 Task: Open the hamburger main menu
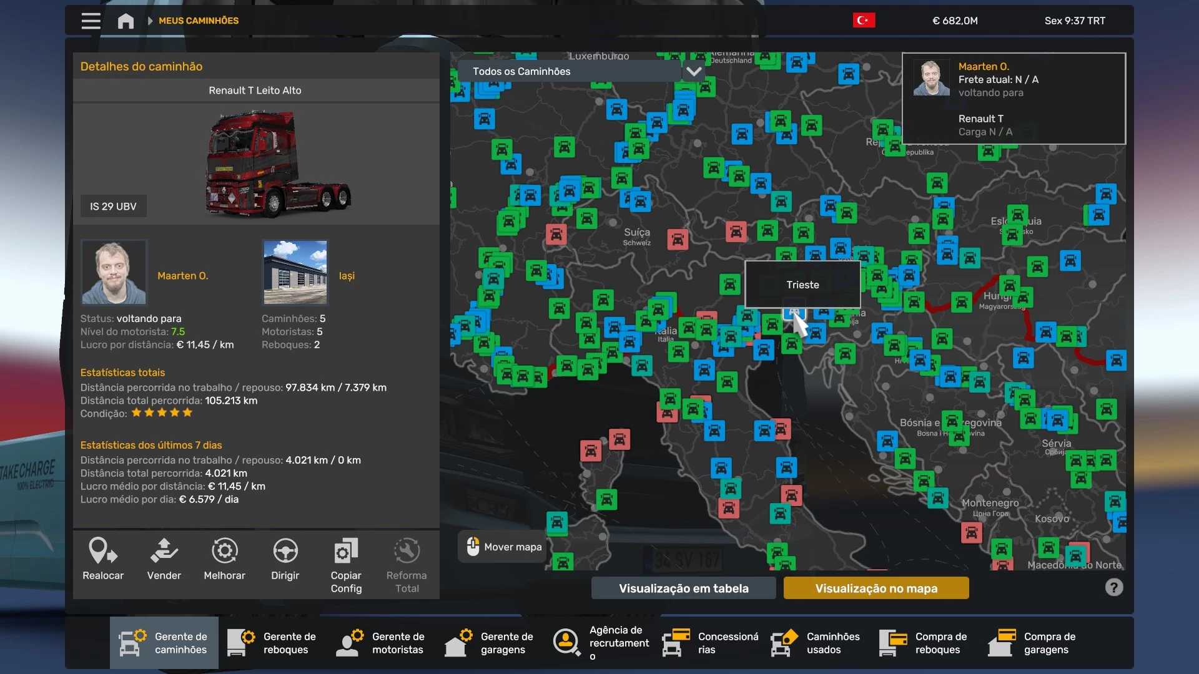[x=91, y=21]
